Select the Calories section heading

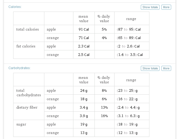tap(15, 7)
